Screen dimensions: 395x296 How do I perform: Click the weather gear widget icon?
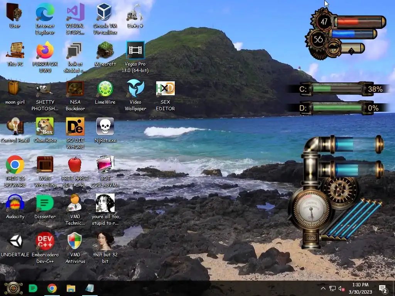(x=333, y=49)
